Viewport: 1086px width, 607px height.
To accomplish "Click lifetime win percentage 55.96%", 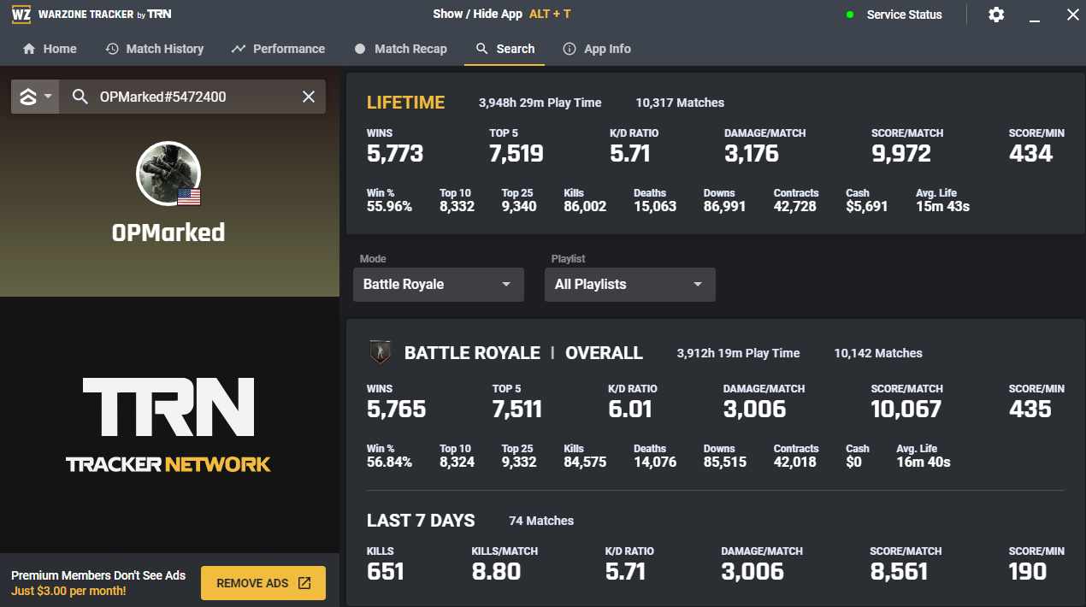I will pos(389,206).
